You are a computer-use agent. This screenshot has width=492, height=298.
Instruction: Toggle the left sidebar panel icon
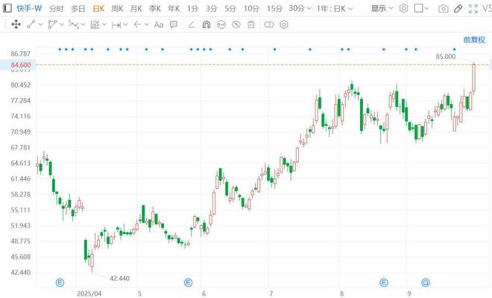point(420,8)
